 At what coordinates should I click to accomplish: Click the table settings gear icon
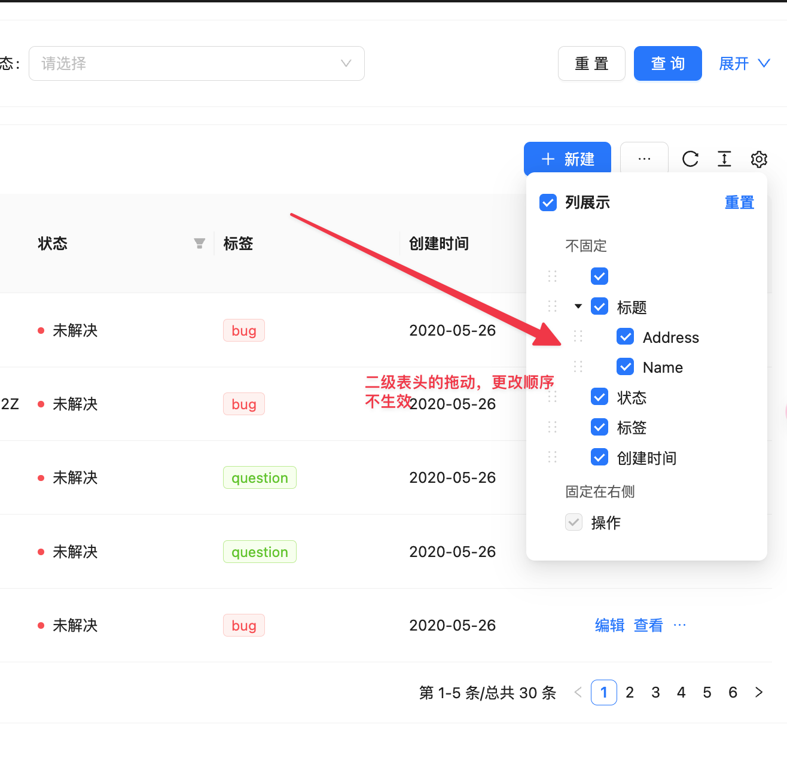coord(758,159)
